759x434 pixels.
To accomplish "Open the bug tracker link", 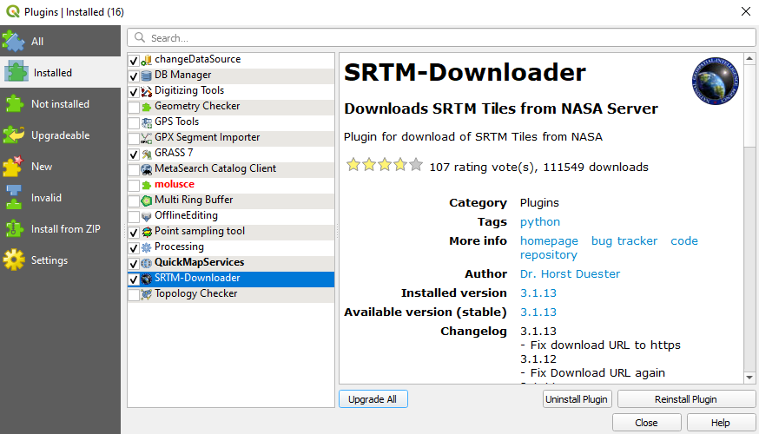I will pos(624,241).
